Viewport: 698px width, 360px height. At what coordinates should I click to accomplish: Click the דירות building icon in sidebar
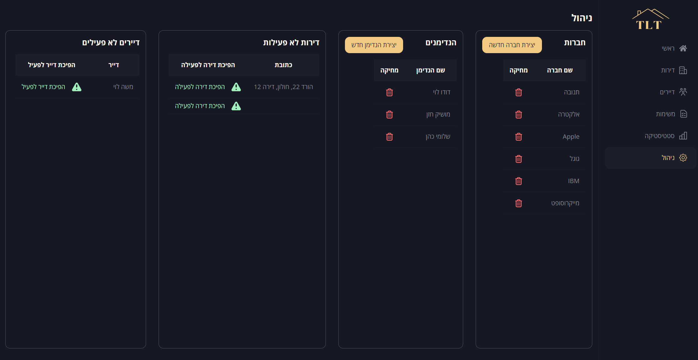(683, 70)
